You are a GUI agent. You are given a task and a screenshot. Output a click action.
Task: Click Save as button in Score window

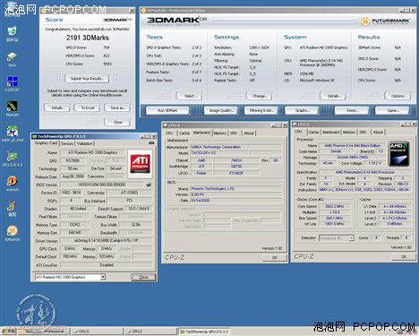pos(117,108)
